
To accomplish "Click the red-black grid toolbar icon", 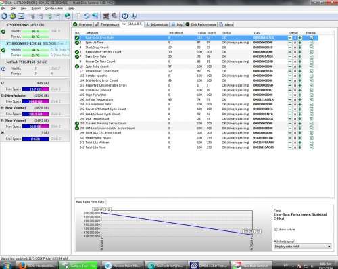I will point(106,16).
